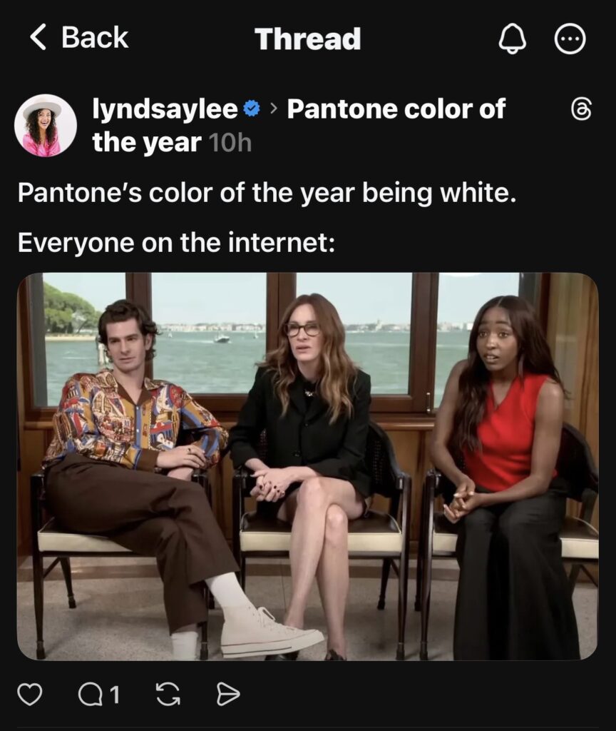This screenshot has height=731, width=616.
Task: Tap the Threads logo icon
Action: pos(581,109)
